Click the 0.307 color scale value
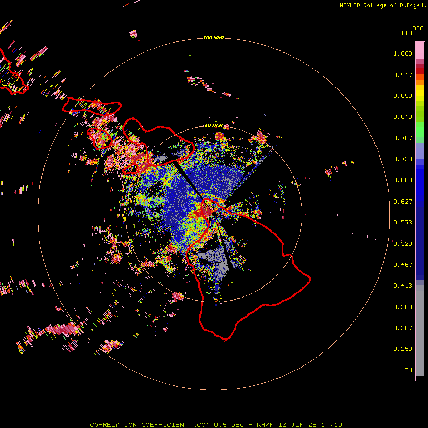This screenshot has height=428, width=428. 403,328
